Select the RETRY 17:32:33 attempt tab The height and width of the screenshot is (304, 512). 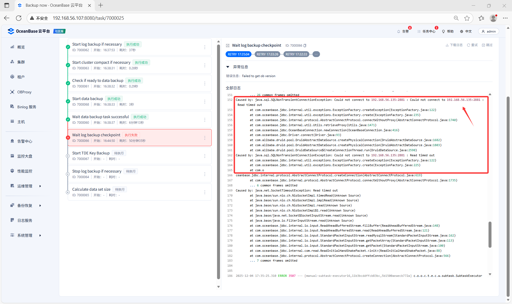click(296, 54)
